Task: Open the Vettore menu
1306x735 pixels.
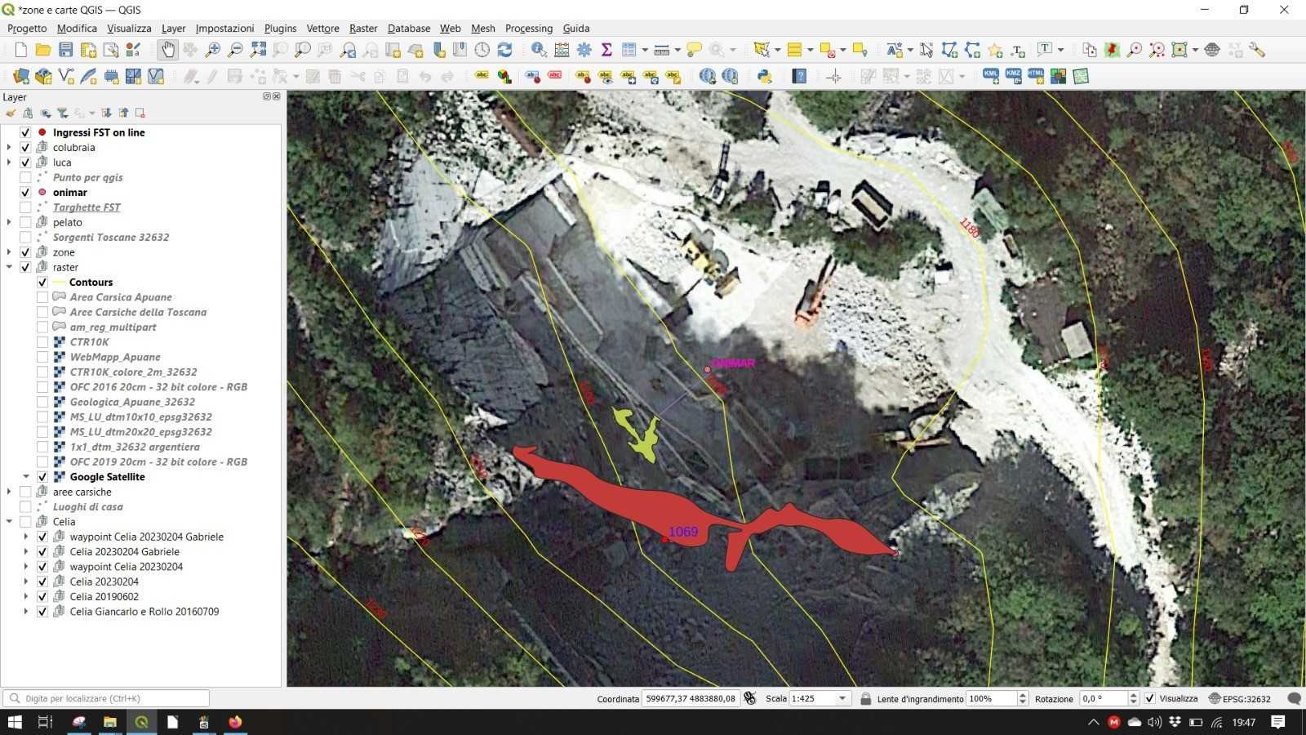Action: tap(322, 28)
